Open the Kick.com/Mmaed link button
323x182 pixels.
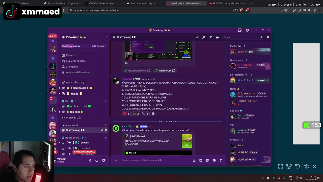[137, 71]
